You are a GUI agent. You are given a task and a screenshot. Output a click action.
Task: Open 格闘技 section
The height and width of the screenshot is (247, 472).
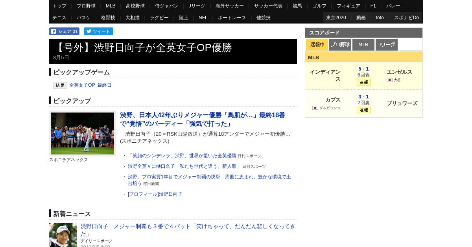click(x=108, y=18)
